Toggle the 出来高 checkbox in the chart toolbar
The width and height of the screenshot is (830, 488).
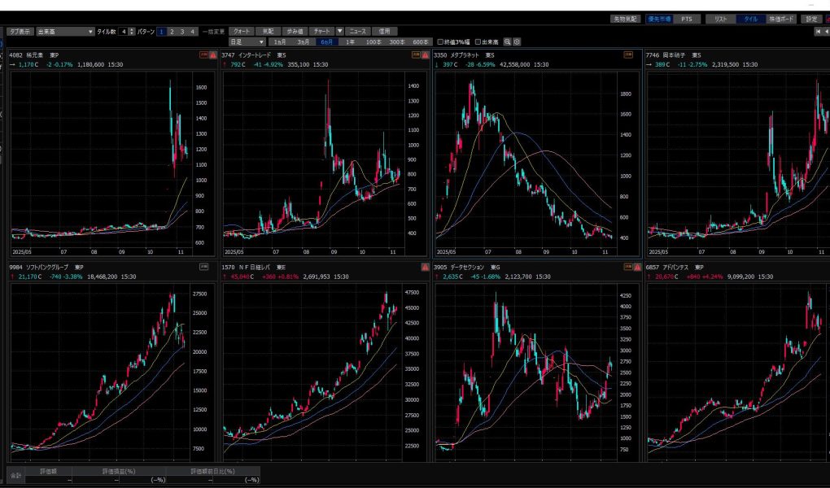[x=478, y=41]
